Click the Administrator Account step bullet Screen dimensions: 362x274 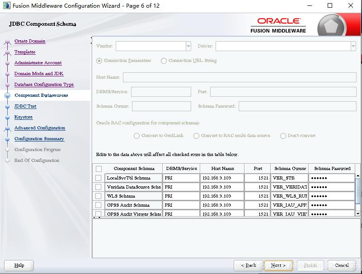(7, 63)
